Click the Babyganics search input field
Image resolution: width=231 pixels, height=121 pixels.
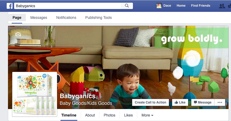click(67, 6)
